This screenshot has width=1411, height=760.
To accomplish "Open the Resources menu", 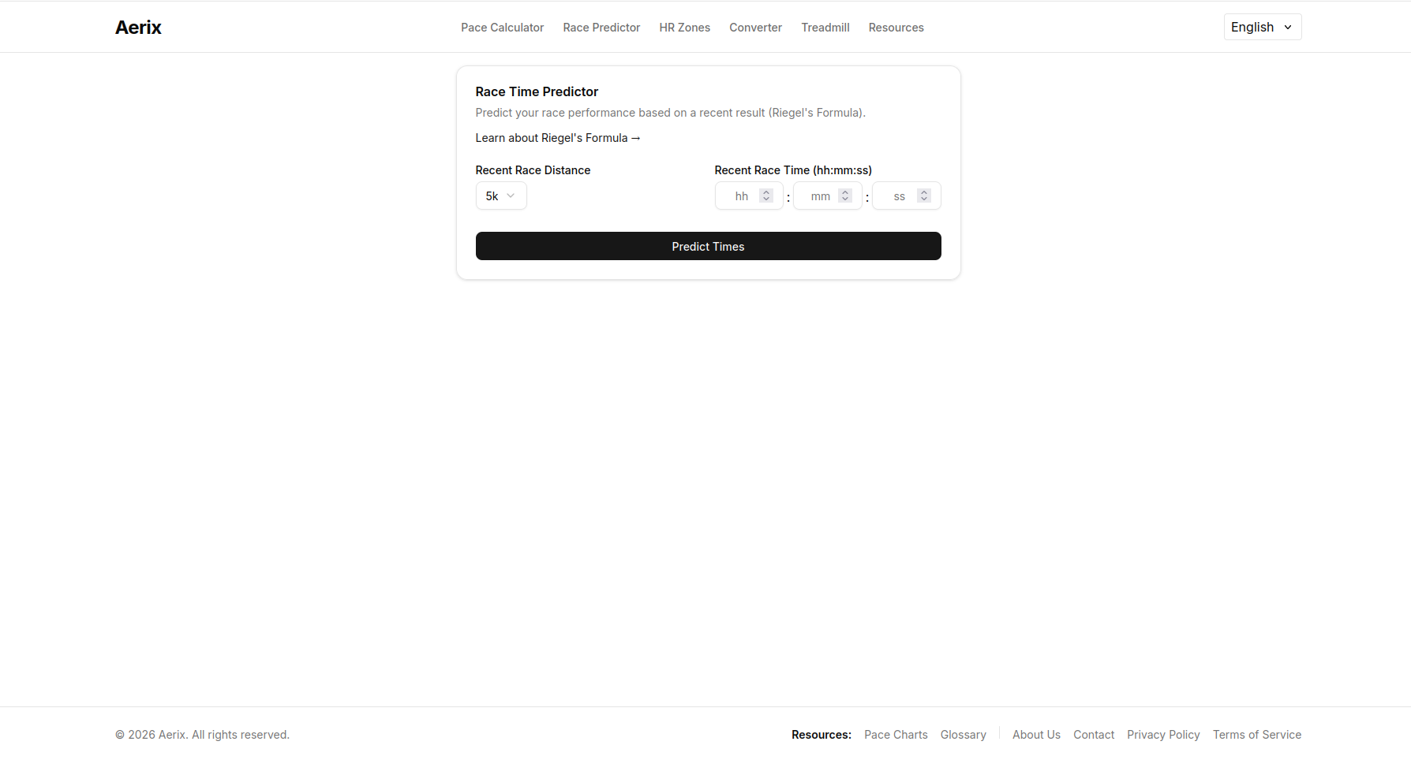I will 896,27.
